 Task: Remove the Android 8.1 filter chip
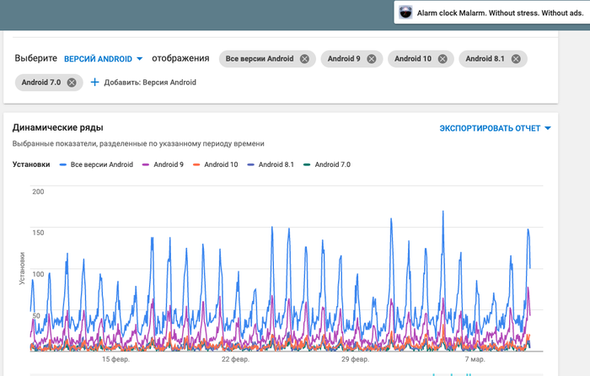(x=516, y=59)
